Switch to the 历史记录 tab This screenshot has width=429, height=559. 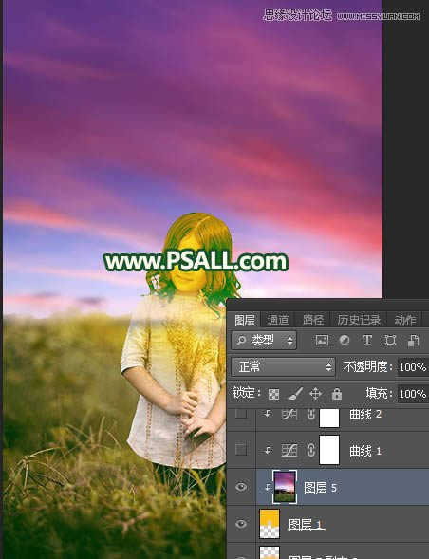[359, 320]
